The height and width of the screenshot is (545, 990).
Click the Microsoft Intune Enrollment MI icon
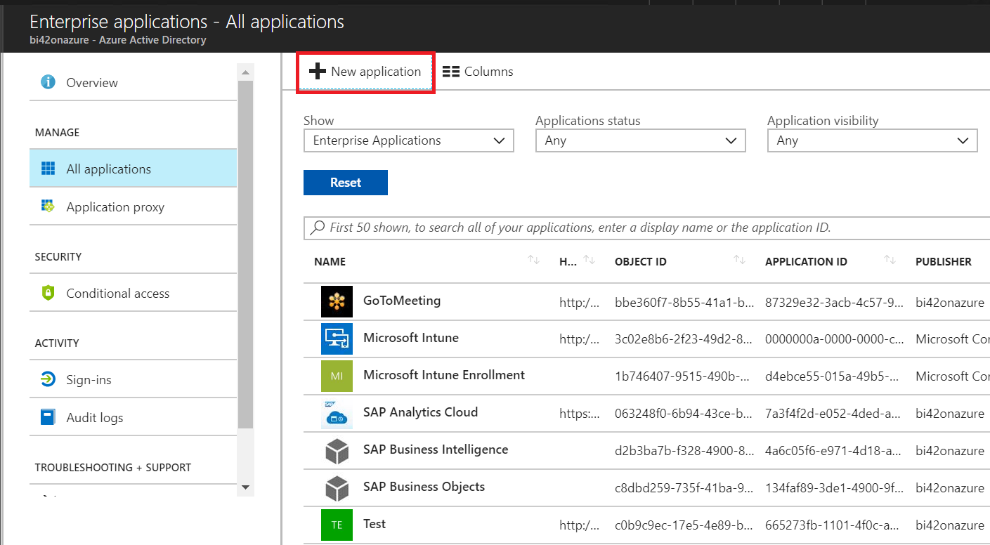pos(337,376)
